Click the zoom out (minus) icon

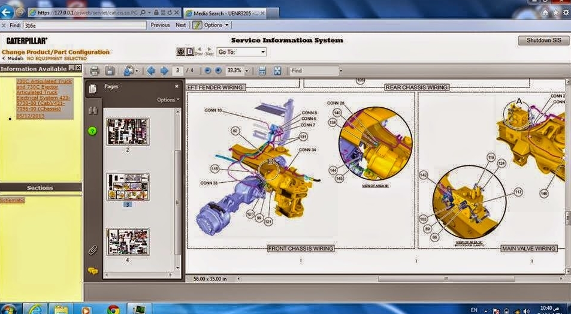coord(207,71)
